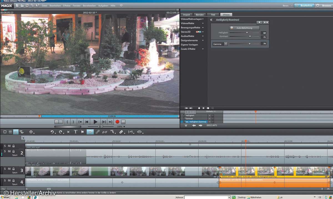Click the Auto-Belichtung button
The width and height of the screenshot is (333, 199).
click(244, 28)
